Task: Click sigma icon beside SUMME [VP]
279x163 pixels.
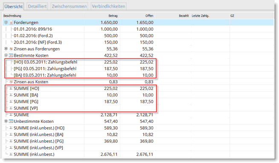Action: tap(11, 108)
